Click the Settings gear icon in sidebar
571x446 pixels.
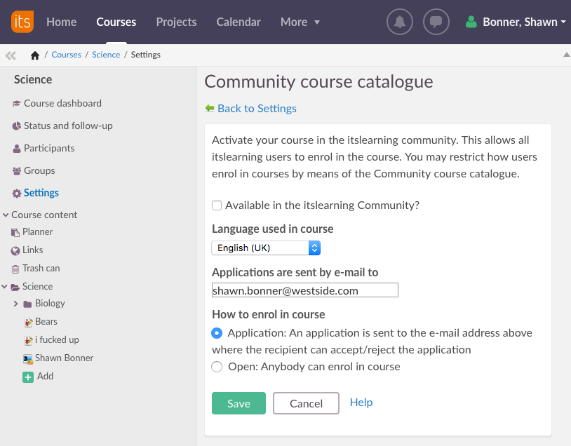(17, 194)
